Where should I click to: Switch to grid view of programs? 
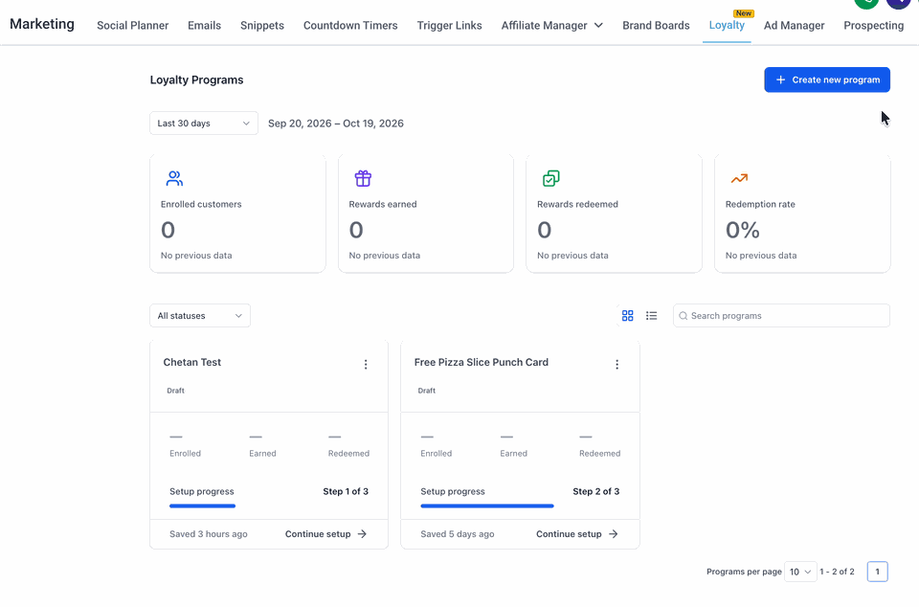click(x=627, y=316)
